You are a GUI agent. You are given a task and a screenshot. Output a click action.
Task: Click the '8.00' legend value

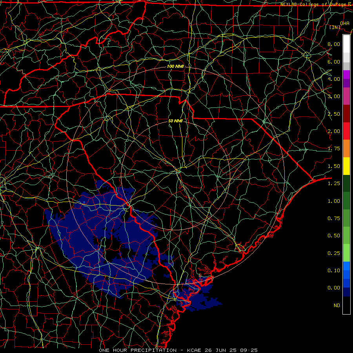point(334,44)
